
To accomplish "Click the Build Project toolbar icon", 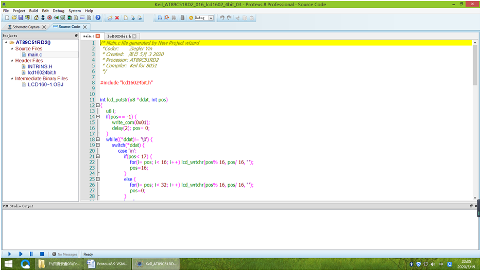I will [160, 18].
